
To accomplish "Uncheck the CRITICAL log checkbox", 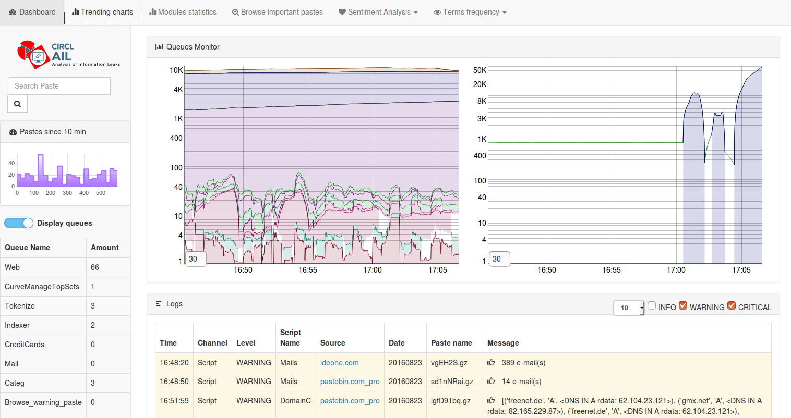I will tap(732, 306).
